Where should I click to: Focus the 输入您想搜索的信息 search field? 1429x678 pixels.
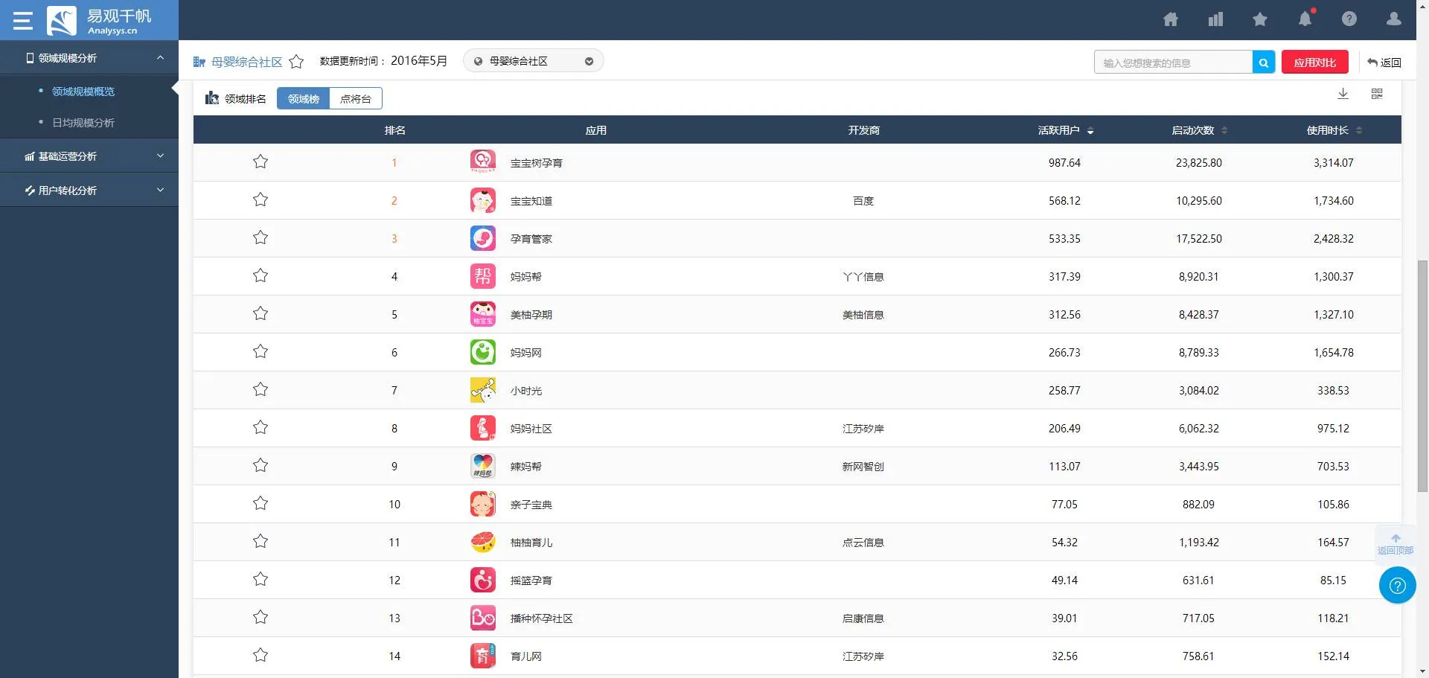click(x=1173, y=63)
